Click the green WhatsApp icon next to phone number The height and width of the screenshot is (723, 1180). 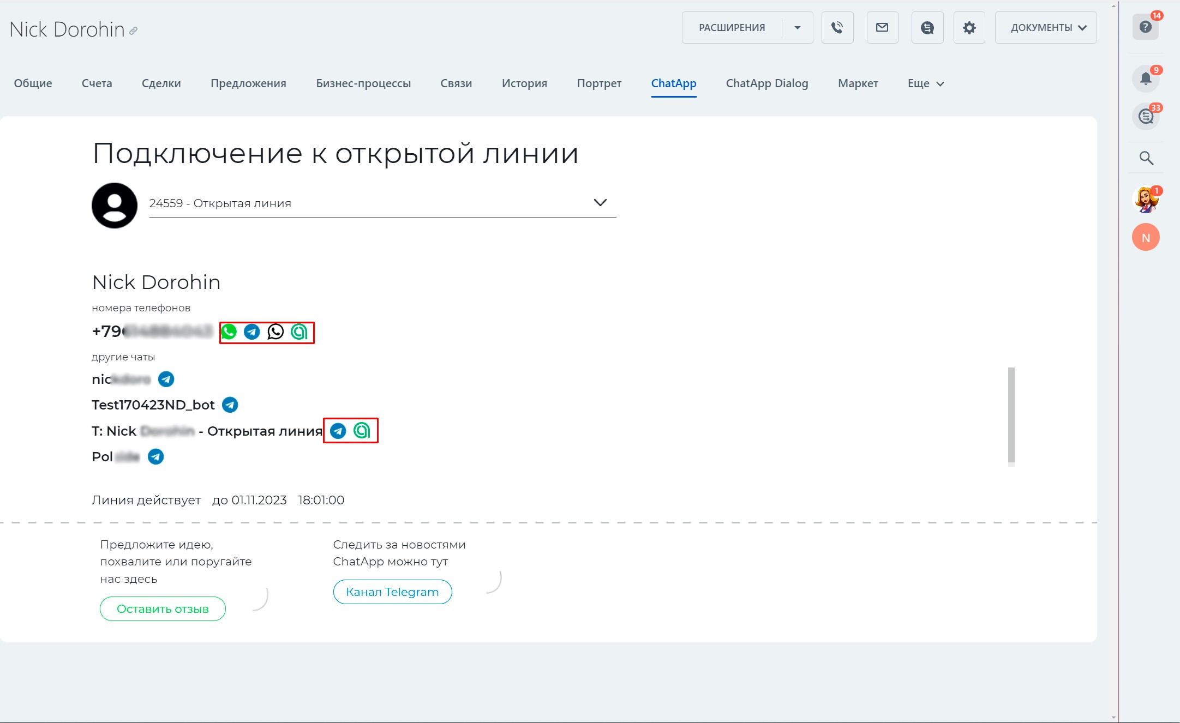229,332
